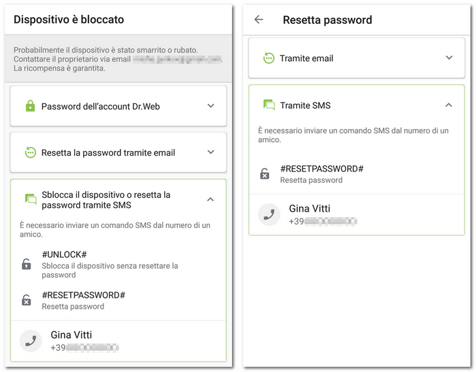
Task: Click the Tramite email reset icon
Action: click(269, 58)
